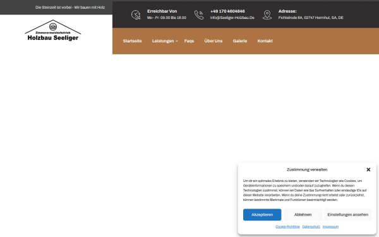This screenshot has width=379, height=237.
Task: Click the 24-hour clock availability icon
Action: (x=136, y=15)
